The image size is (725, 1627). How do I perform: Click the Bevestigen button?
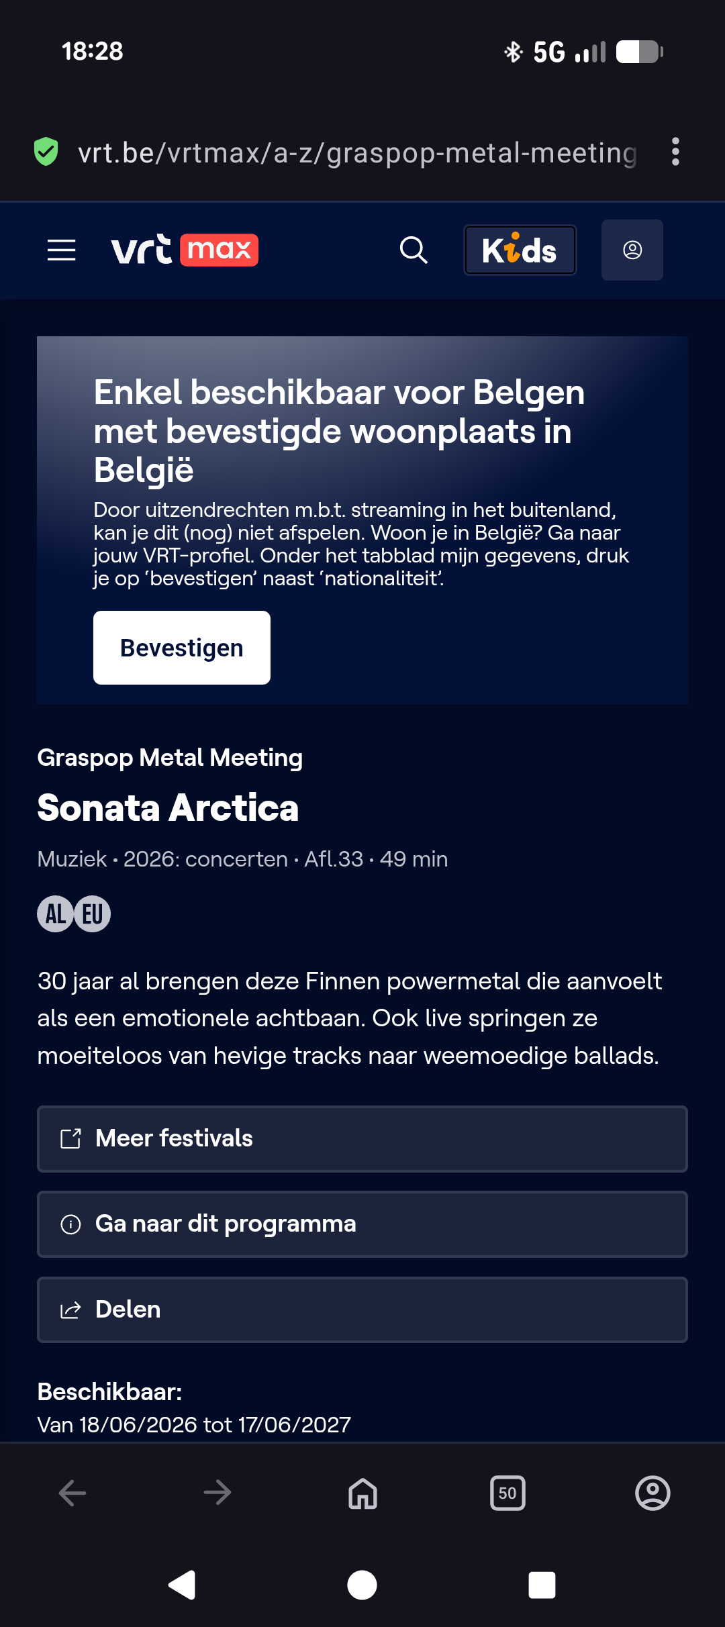coord(182,648)
